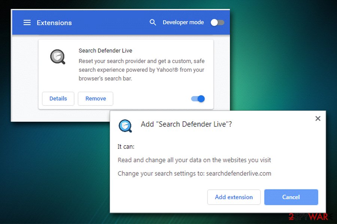Screen dimensions: 337x224
Task: Click the Search Defender Live gray icon
Action: pyautogui.click(x=57, y=57)
